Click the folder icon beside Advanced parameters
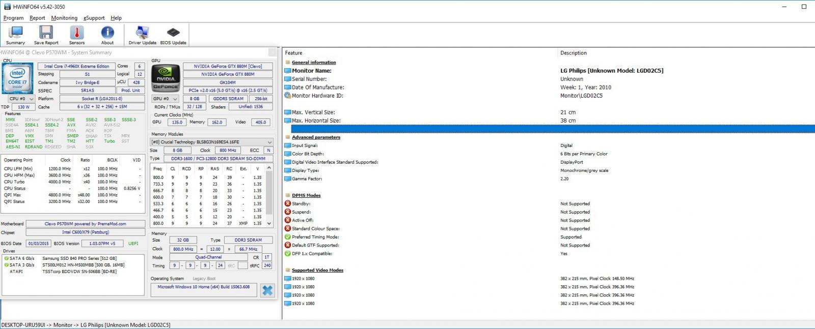This screenshot has width=815, height=329. [288, 137]
